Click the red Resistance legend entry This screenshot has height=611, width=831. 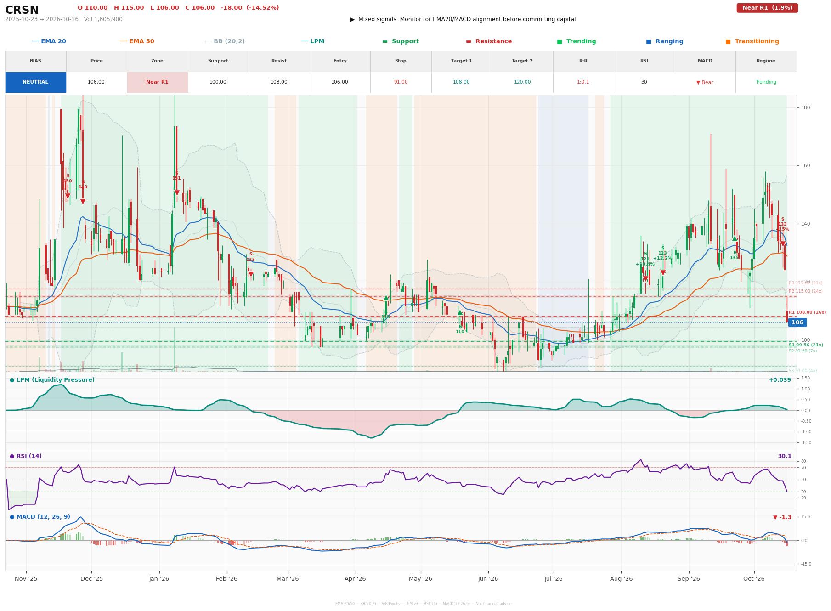pyautogui.click(x=489, y=41)
